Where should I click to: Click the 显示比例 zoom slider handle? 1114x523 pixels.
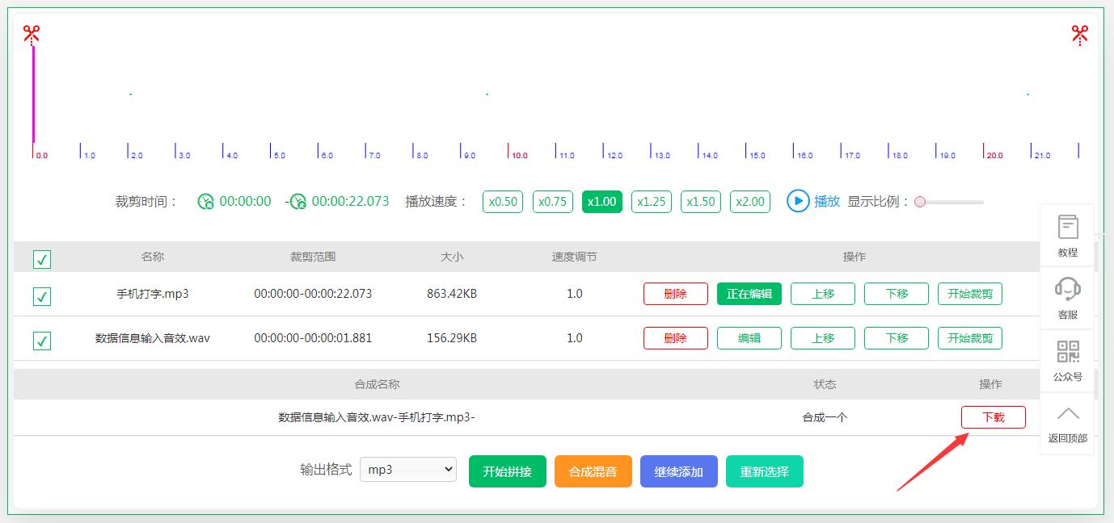[920, 202]
